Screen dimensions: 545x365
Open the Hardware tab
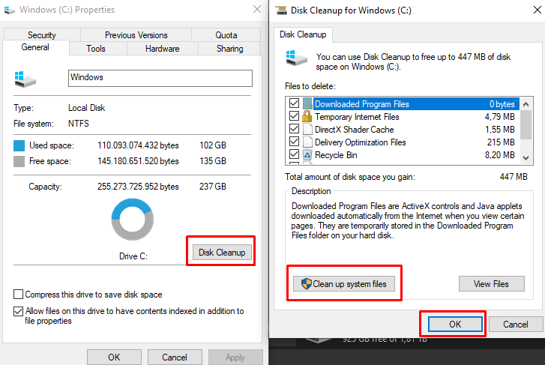[163, 49]
